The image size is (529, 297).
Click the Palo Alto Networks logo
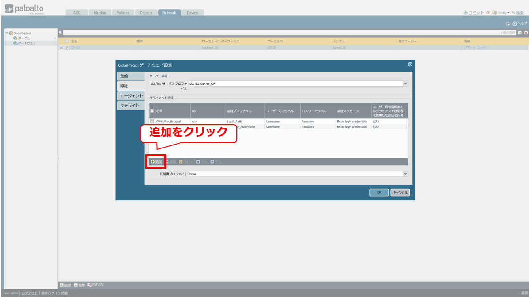24,9
